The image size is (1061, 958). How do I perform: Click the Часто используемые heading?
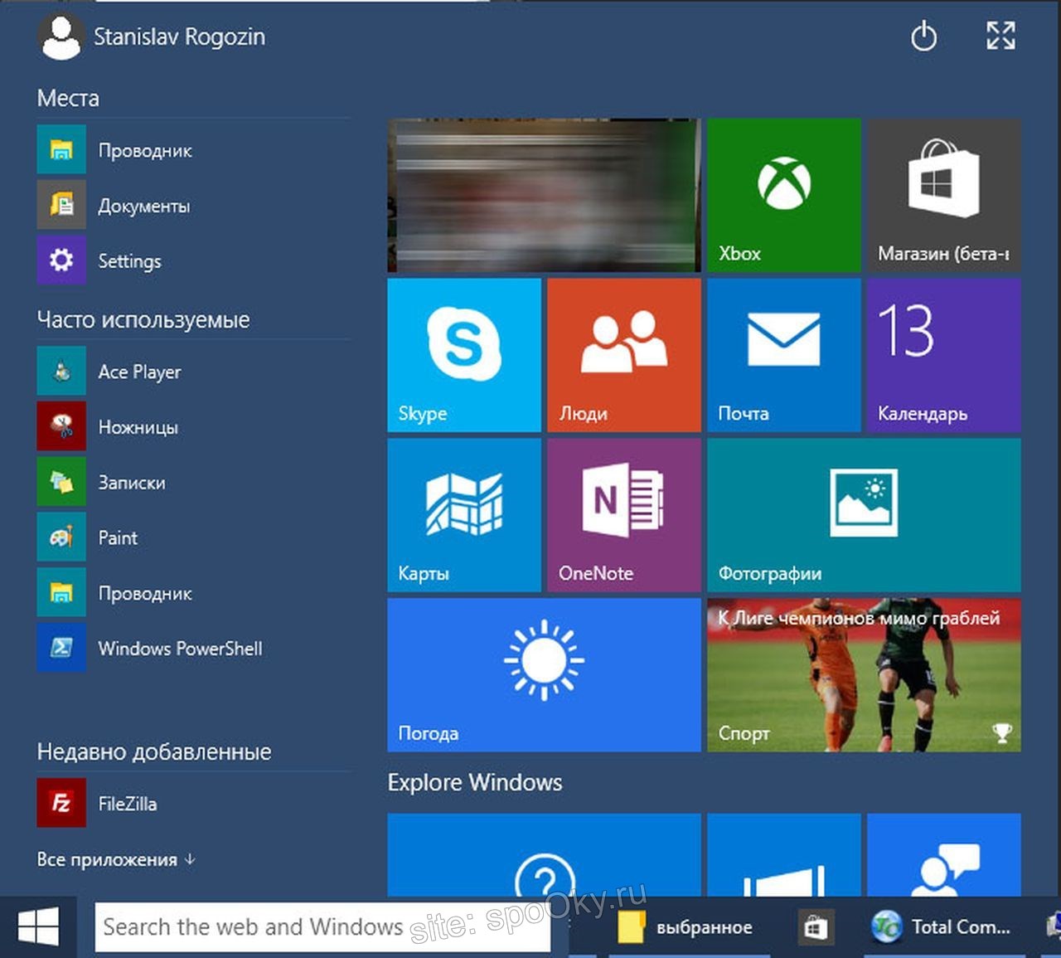(143, 319)
